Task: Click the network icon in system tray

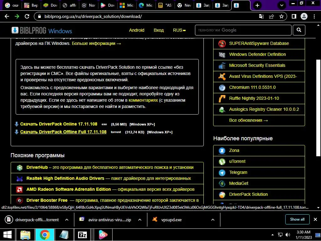Action: (x=280, y=235)
